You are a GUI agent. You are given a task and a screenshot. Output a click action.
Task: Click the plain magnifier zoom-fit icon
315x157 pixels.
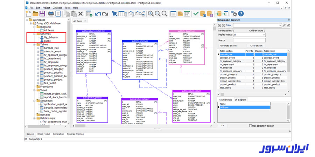point(164,14)
